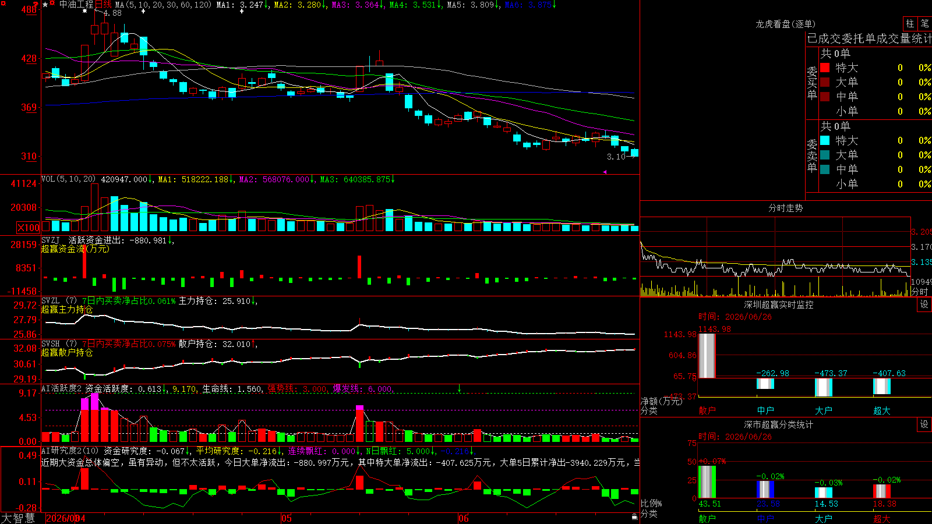Viewport: 932px width, 524px height.
Task: Click the AI活跃度2 indicator label
Action: click(x=62, y=388)
